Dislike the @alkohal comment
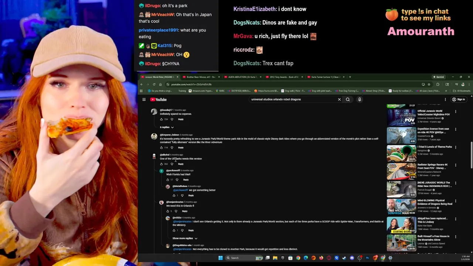Screen dimensions: 473x266 (x=172, y=164)
